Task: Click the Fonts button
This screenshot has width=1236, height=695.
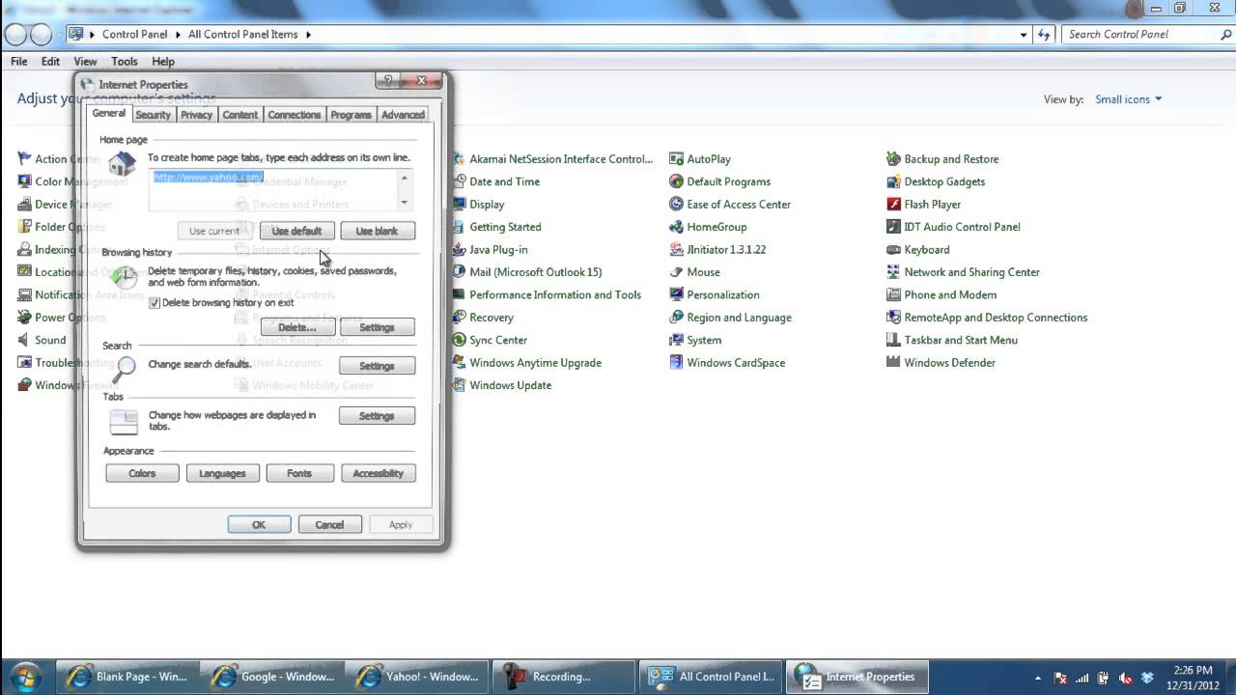Action: click(299, 473)
